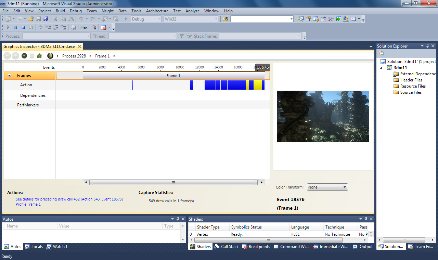Click the rendered jungle frame preview image

[323, 116]
